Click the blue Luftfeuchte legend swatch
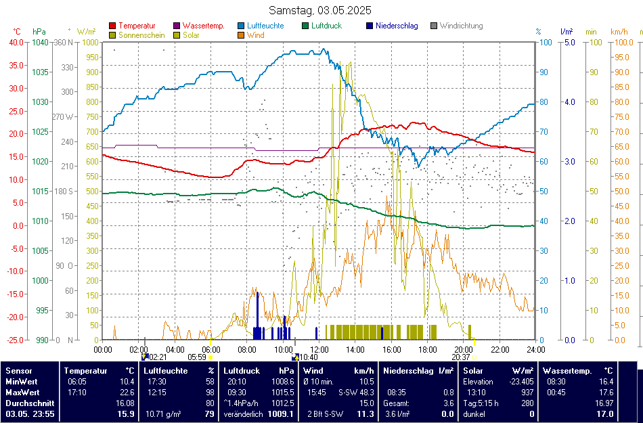Image resolution: width=643 pixels, height=423 pixels. (x=241, y=26)
